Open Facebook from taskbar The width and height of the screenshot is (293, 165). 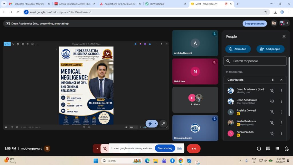click(x=172, y=161)
